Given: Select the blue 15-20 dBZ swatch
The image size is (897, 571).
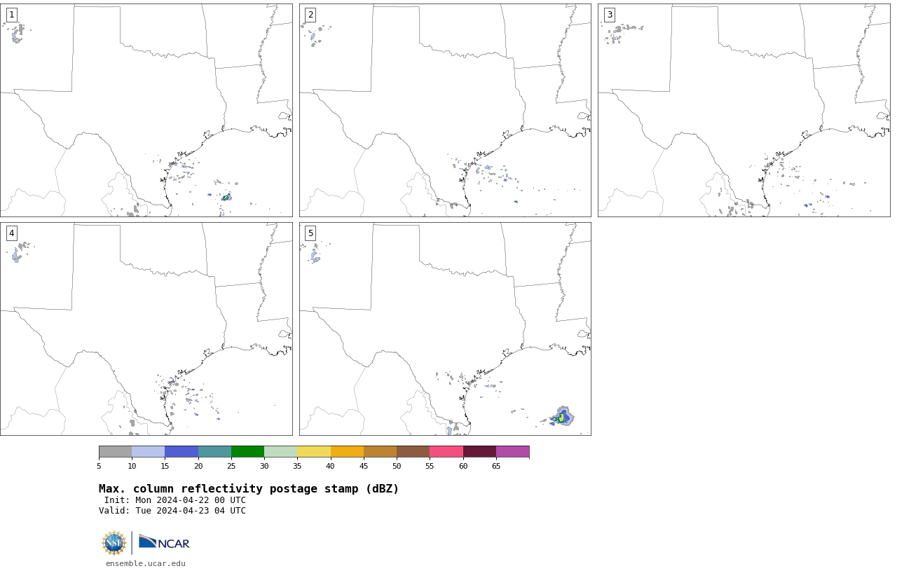Looking at the screenshot, I should click(x=182, y=452).
